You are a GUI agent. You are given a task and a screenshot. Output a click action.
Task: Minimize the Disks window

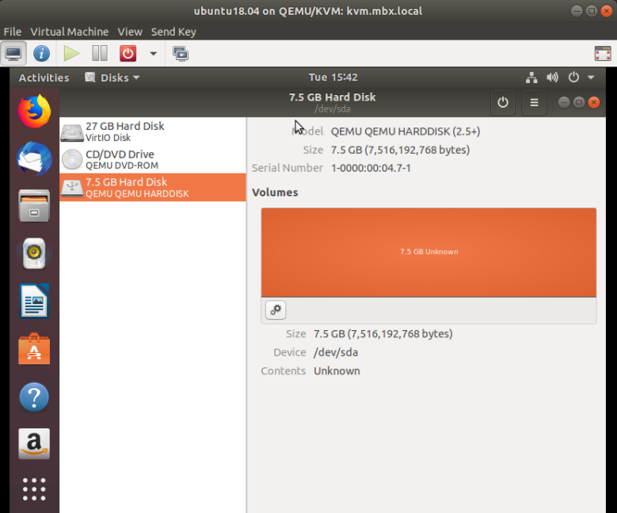tap(563, 103)
